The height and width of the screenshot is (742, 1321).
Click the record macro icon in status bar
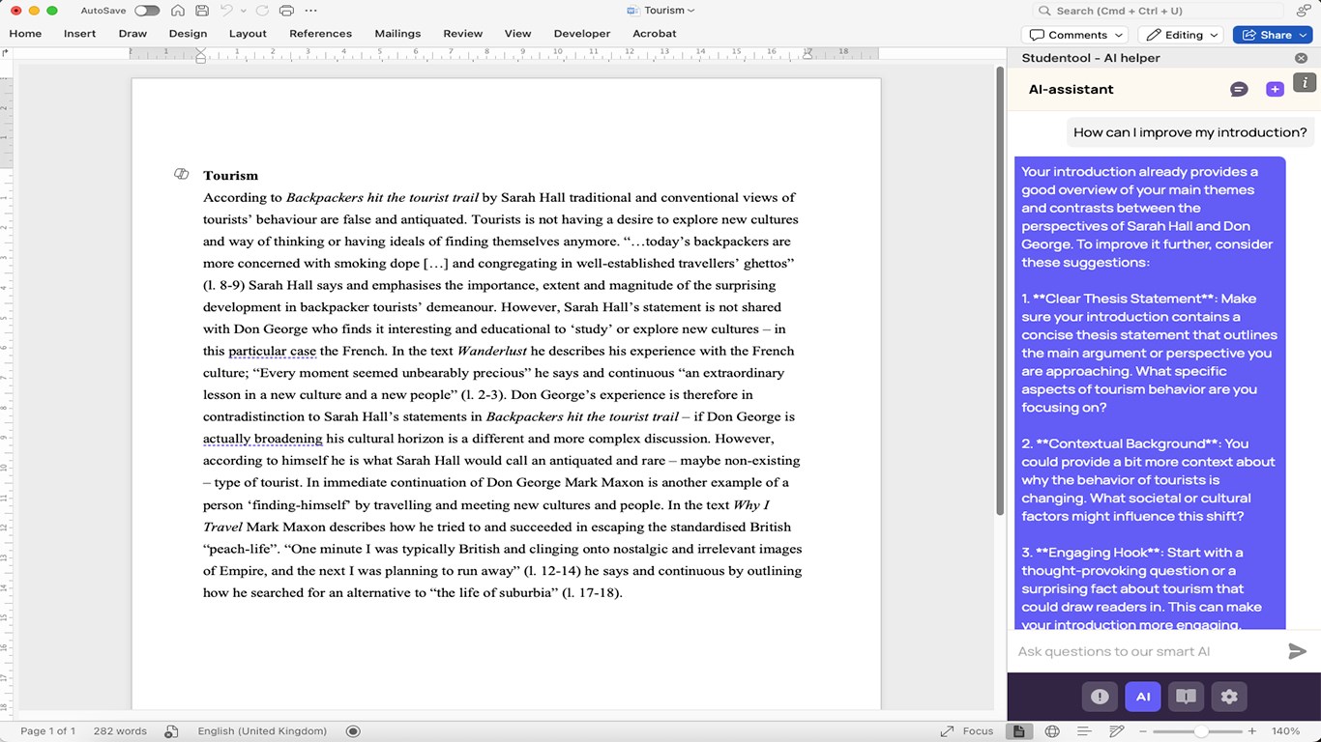[x=353, y=731]
